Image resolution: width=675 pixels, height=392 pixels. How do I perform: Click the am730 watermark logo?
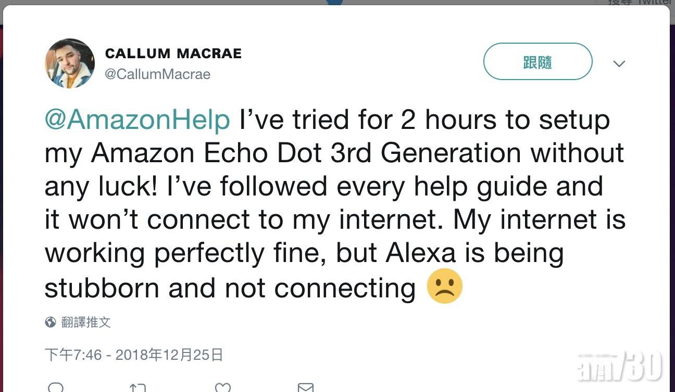619,367
